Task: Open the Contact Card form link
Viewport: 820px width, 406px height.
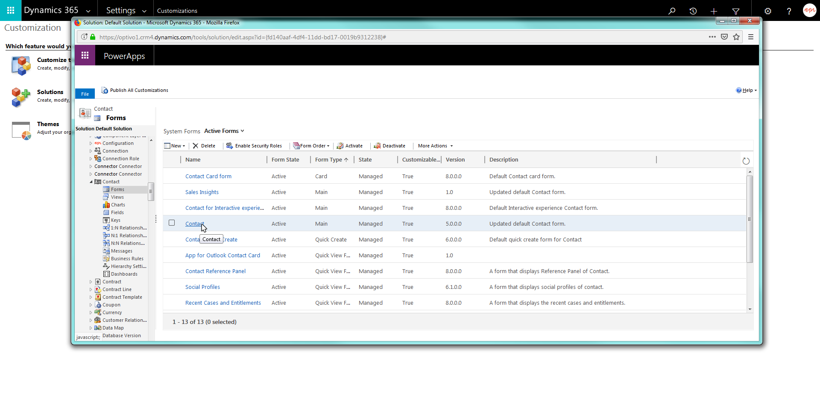Action: click(208, 176)
